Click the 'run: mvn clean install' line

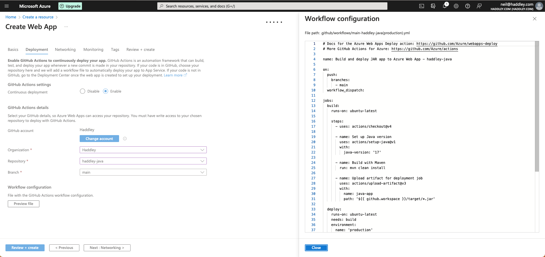click(x=362, y=168)
